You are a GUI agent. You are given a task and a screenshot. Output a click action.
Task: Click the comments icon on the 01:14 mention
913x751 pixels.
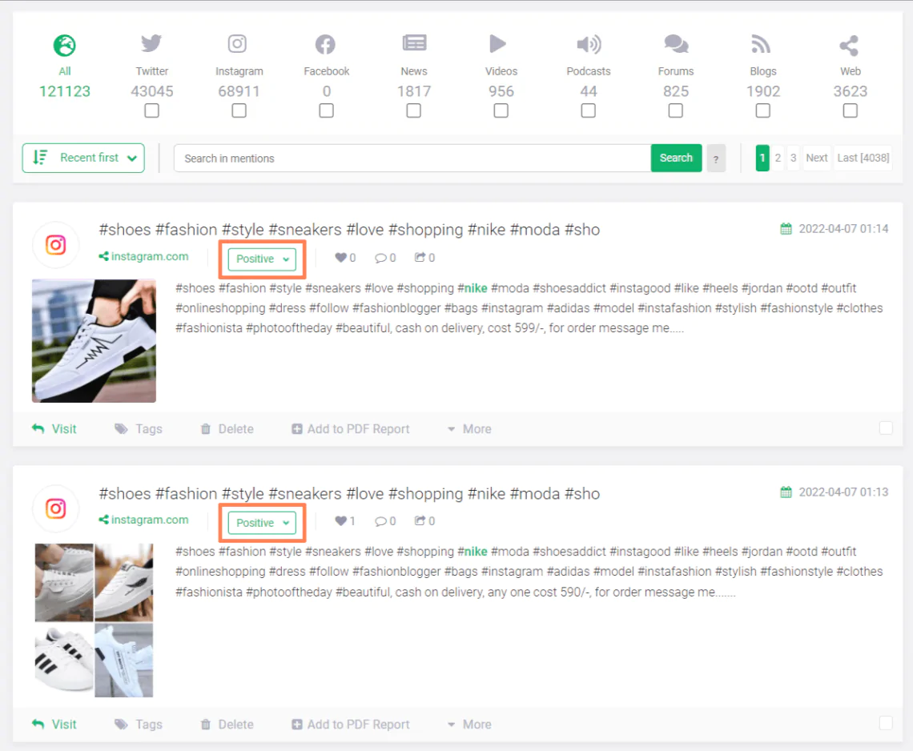(x=380, y=258)
